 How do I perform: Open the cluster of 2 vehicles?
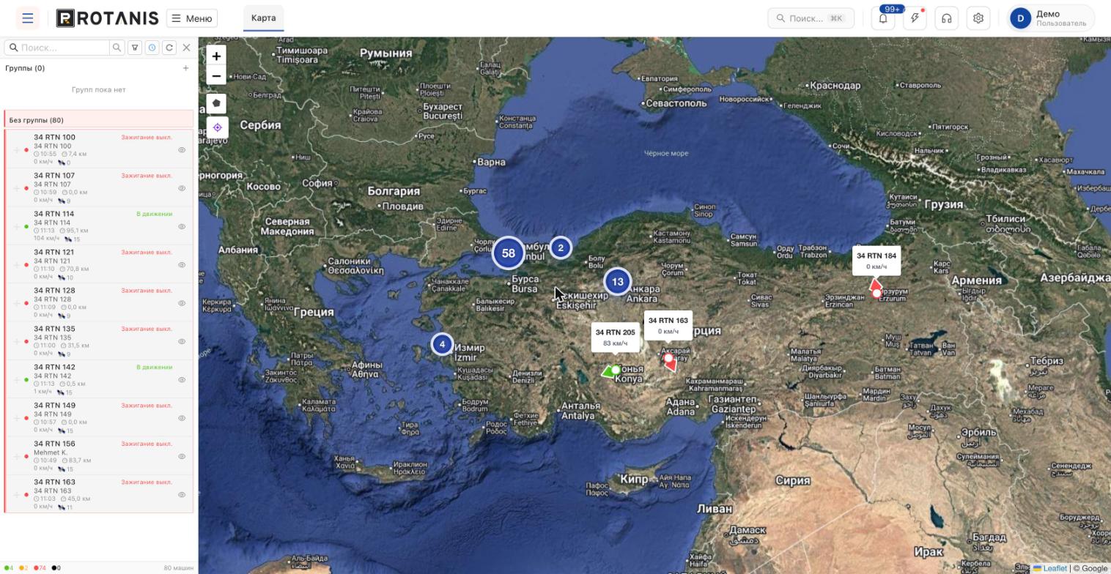click(561, 247)
